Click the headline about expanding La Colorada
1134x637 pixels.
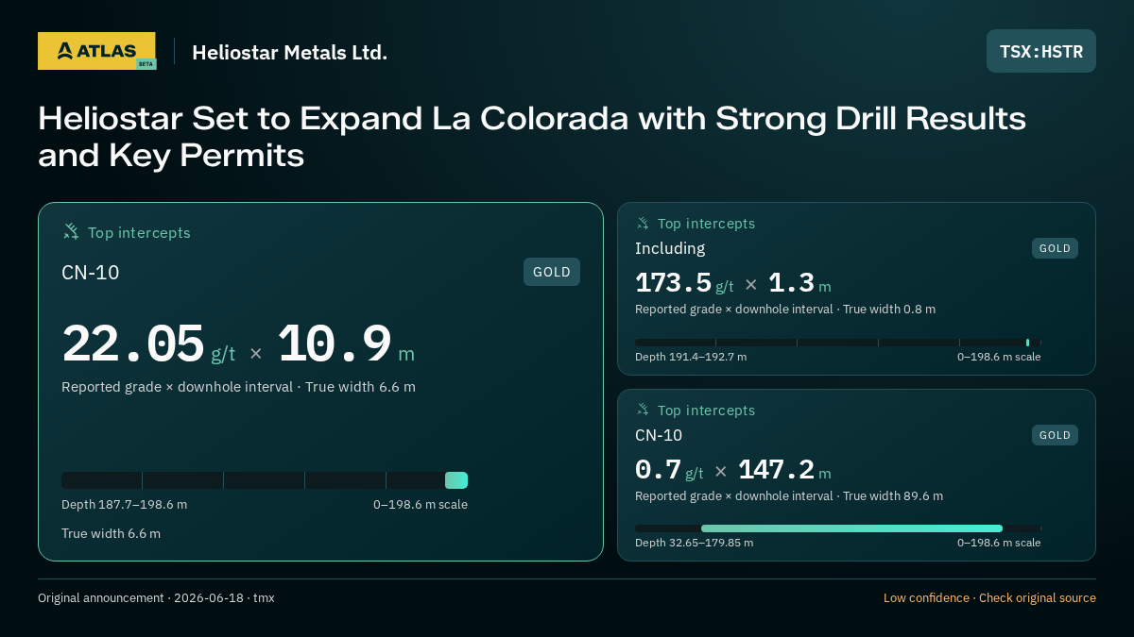click(532, 137)
